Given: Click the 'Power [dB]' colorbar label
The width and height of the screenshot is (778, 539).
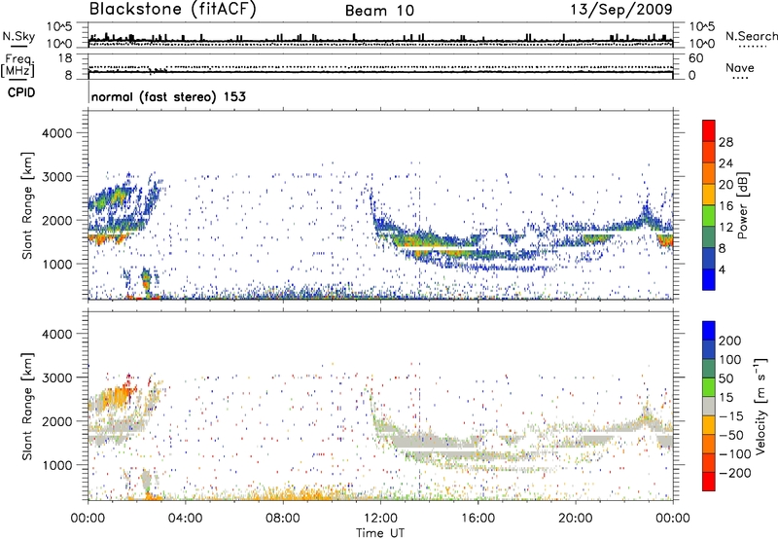Looking at the screenshot, I should coord(743,205).
